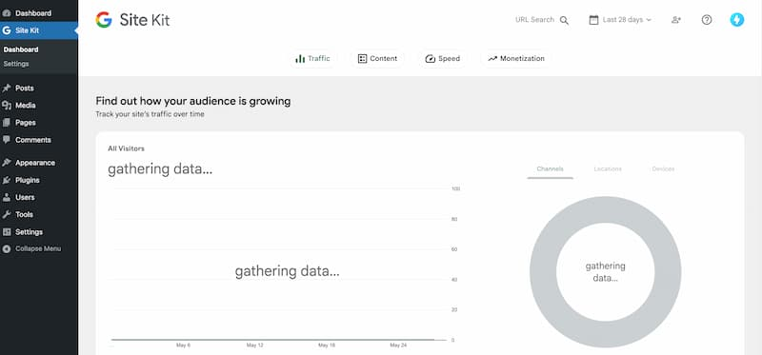Open URL Search magnifier icon
The height and width of the screenshot is (355, 762).
pyautogui.click(x=564, y=20)
